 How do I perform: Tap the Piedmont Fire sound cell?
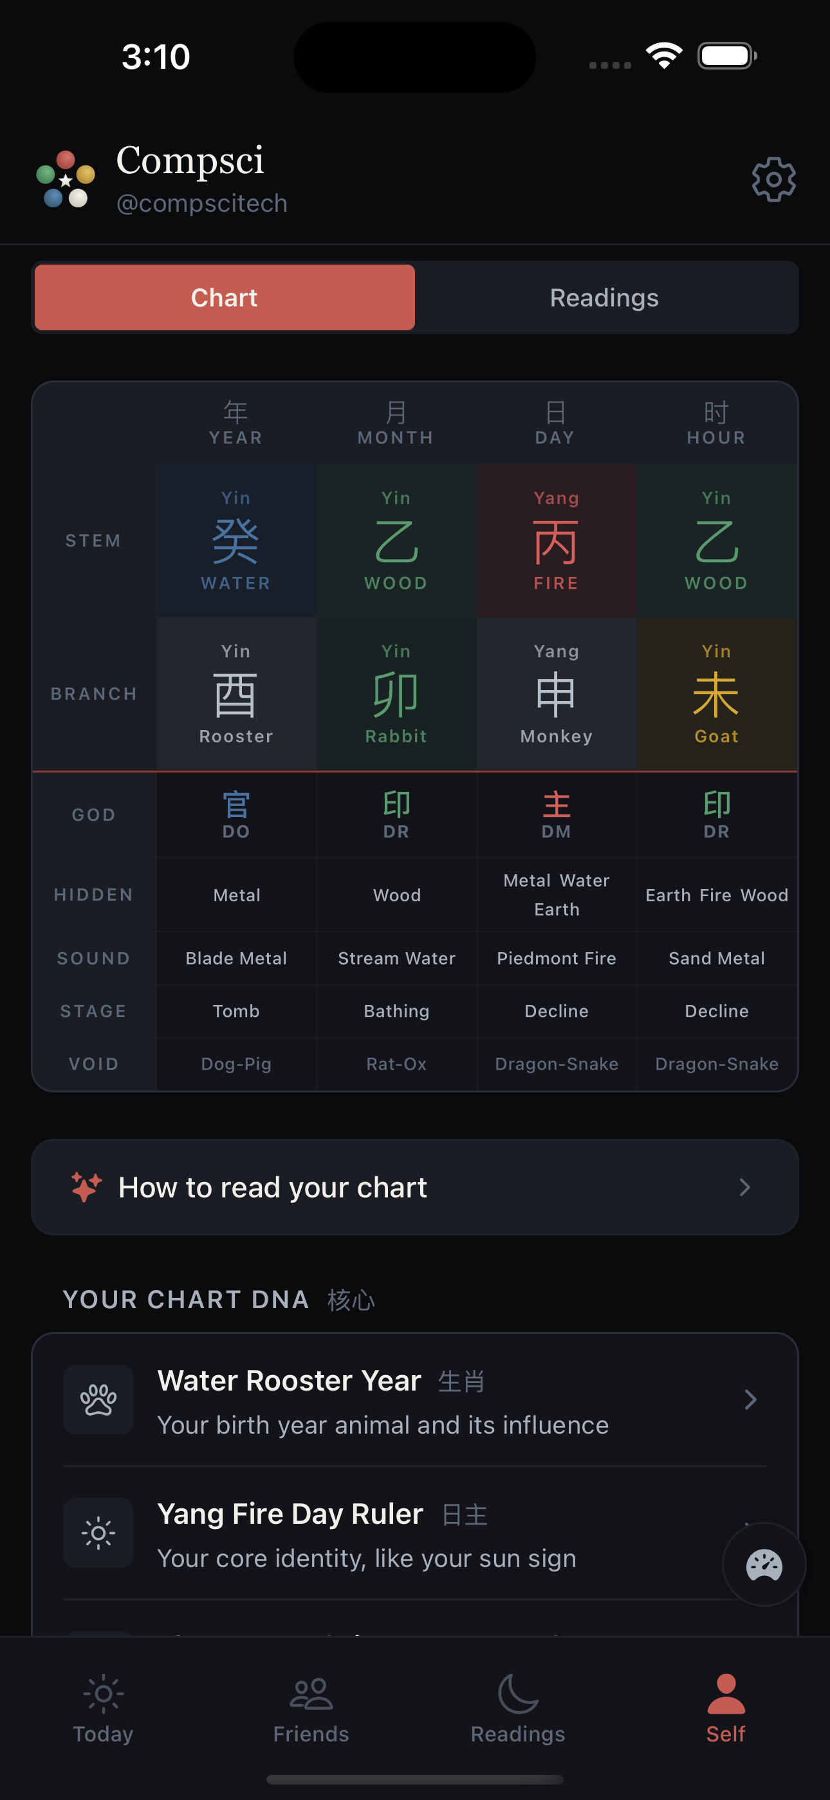[556, 958]
